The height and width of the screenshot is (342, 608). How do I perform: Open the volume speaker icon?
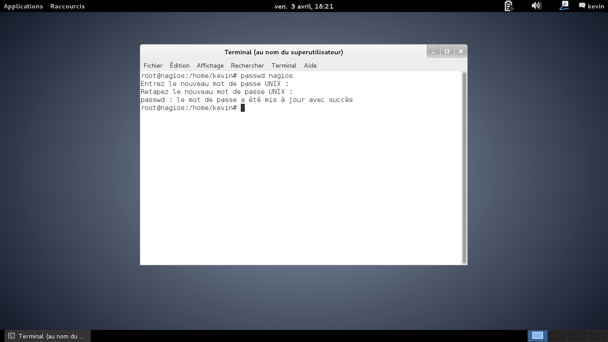tap(536, 6)
